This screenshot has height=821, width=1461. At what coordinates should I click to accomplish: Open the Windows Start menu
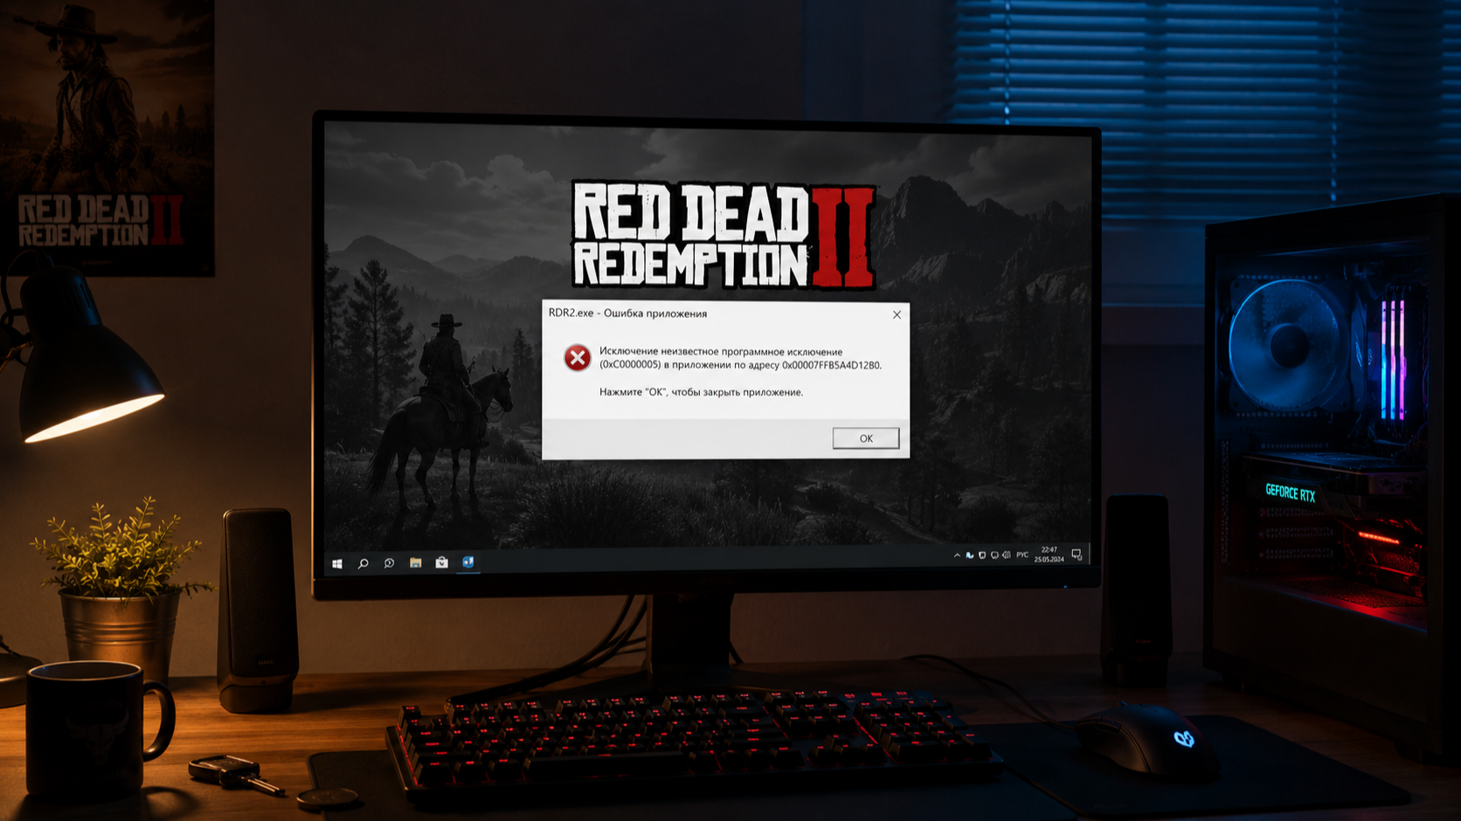click(337, 563)
